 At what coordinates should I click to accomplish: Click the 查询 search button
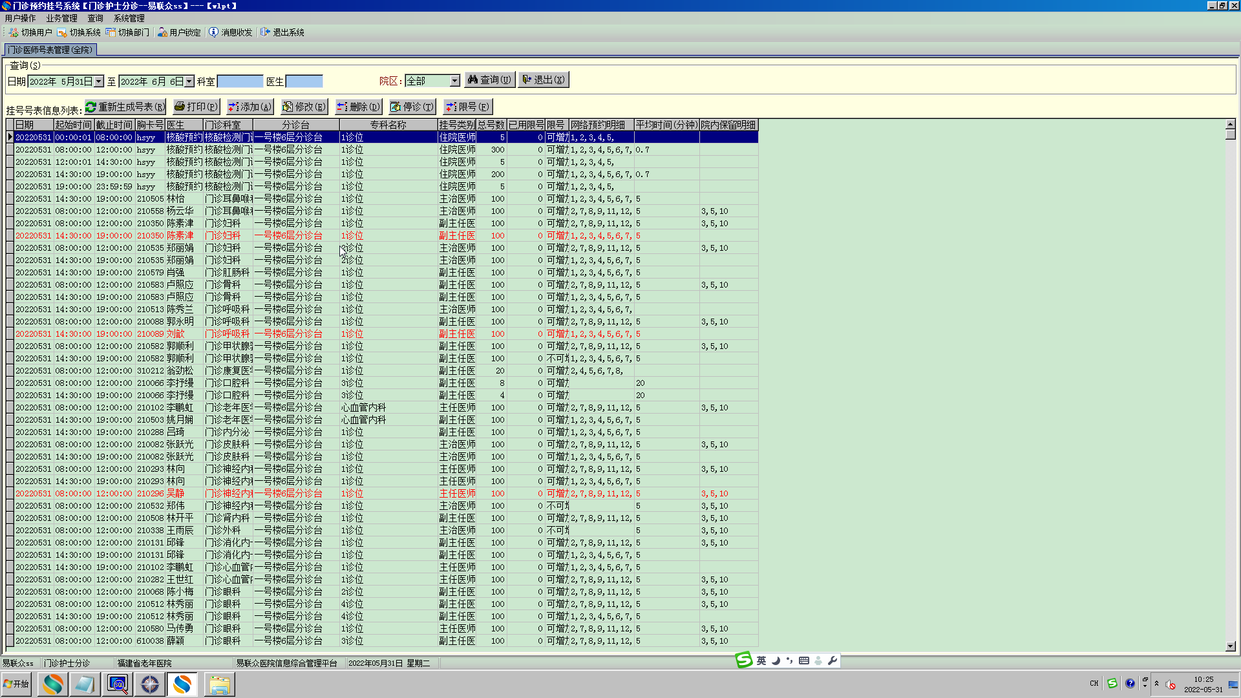489,79
